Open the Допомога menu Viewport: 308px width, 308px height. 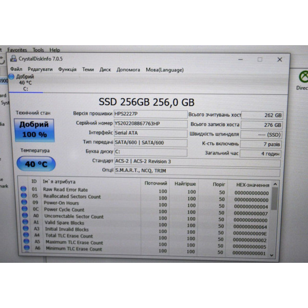(x=128, y=70)
